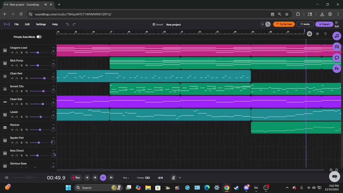343x193 pixels.
Task: Open the Settings menu
Action: (x=41, y=24)
